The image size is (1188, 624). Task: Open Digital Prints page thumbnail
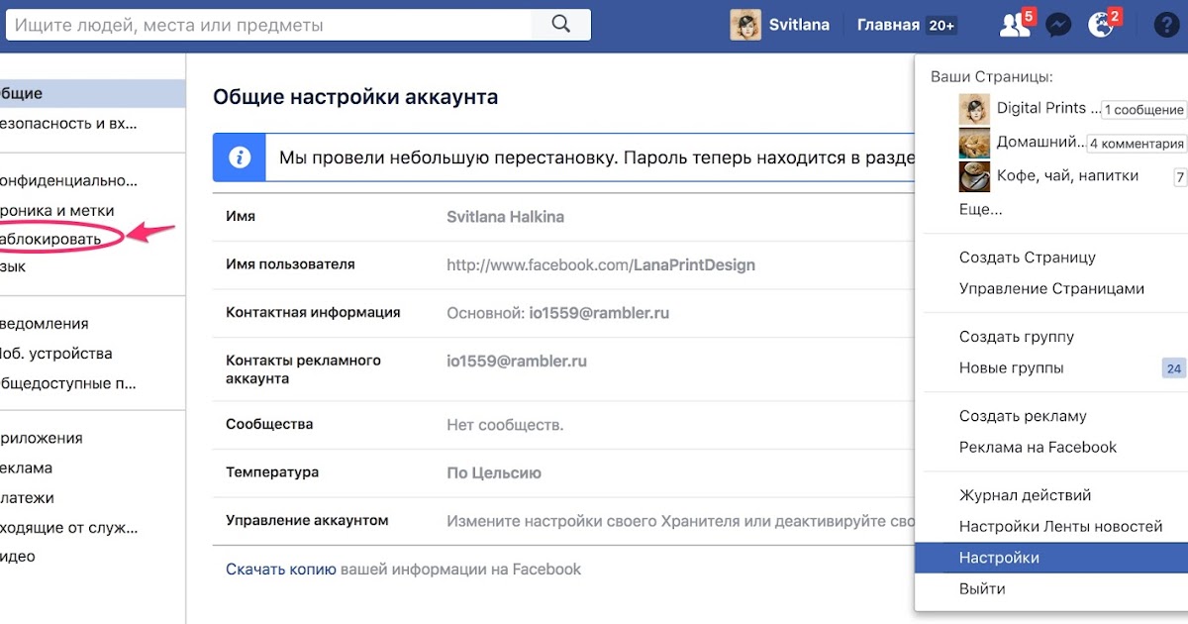click(x=974, y=109)
